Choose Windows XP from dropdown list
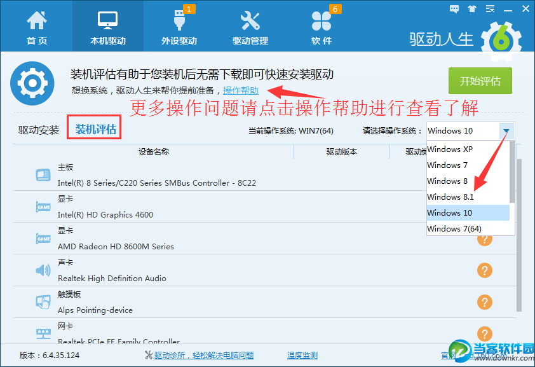Screen dimensions: 535x367 [468, 149]
